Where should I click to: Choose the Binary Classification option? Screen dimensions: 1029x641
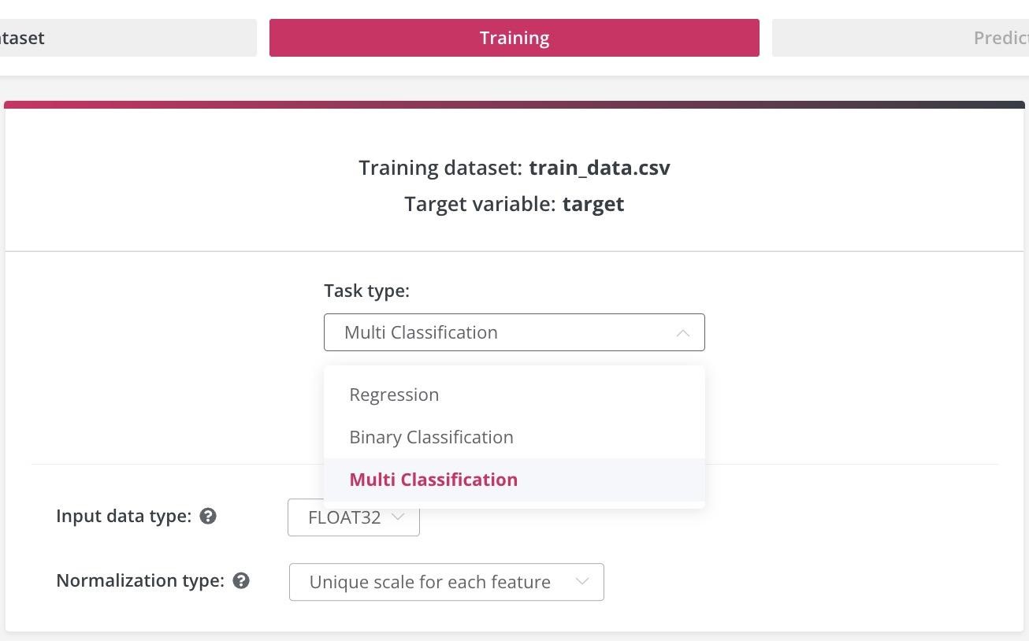431,437
